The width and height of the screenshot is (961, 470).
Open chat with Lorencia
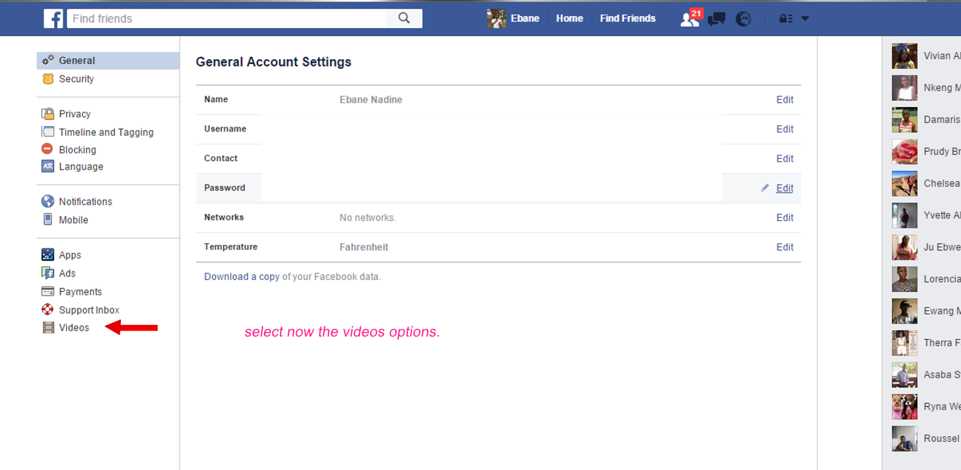click(x=926, y=279)
